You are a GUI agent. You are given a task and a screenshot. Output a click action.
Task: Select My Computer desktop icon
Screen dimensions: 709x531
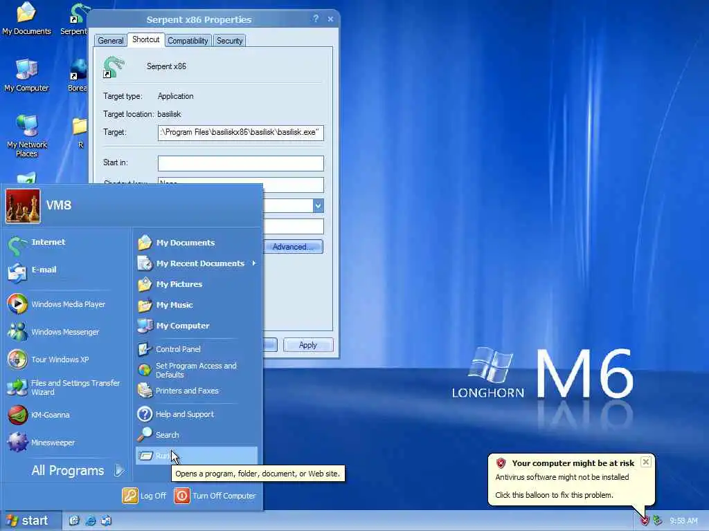coord(26,76)
